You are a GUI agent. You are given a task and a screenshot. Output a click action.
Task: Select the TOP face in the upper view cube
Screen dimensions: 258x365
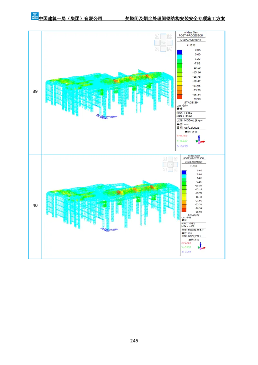pos(163,43)
